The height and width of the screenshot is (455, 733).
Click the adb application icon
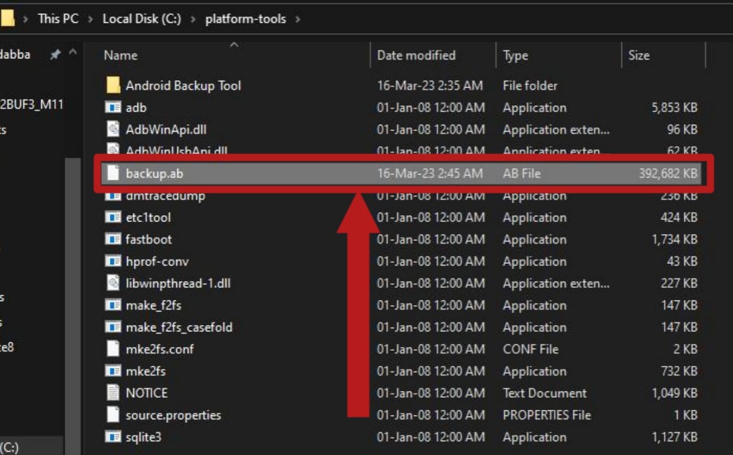(113, 108)
